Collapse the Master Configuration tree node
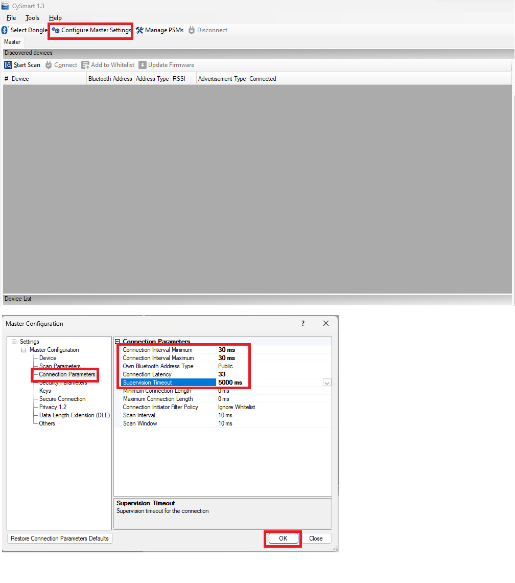The image size is (515, 583). pos(24,350)
